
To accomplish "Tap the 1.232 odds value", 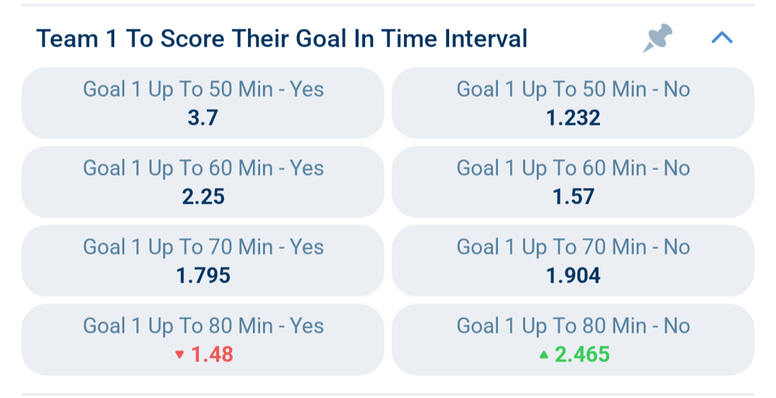I will click(573, 118).
